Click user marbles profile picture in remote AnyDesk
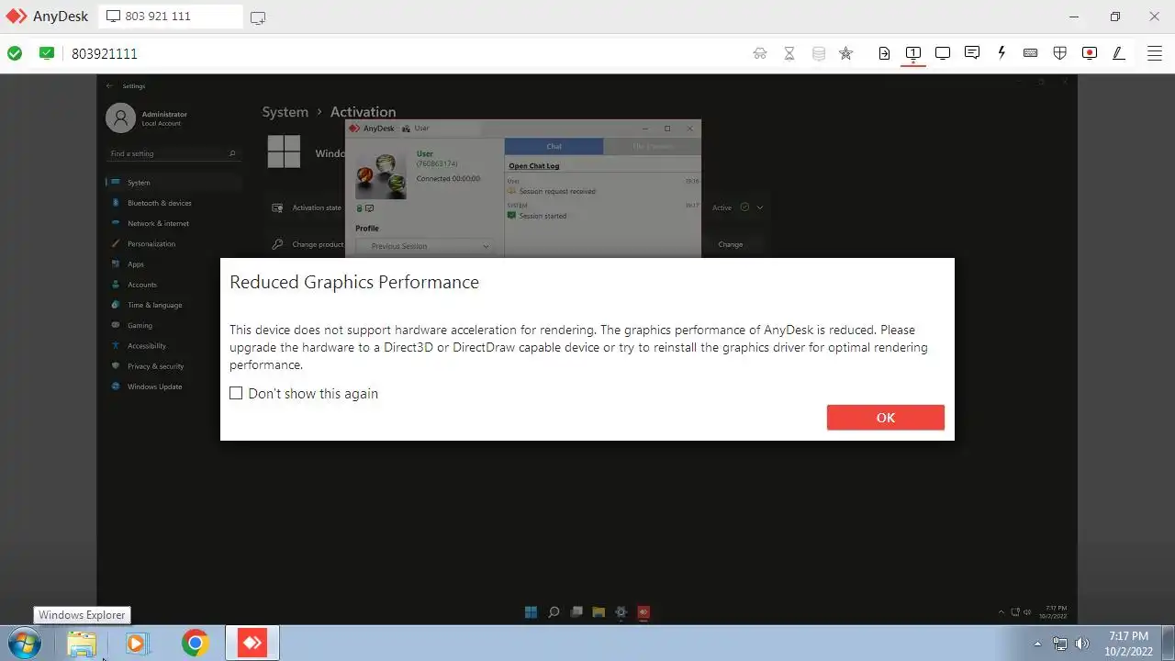 click(381, 174)
